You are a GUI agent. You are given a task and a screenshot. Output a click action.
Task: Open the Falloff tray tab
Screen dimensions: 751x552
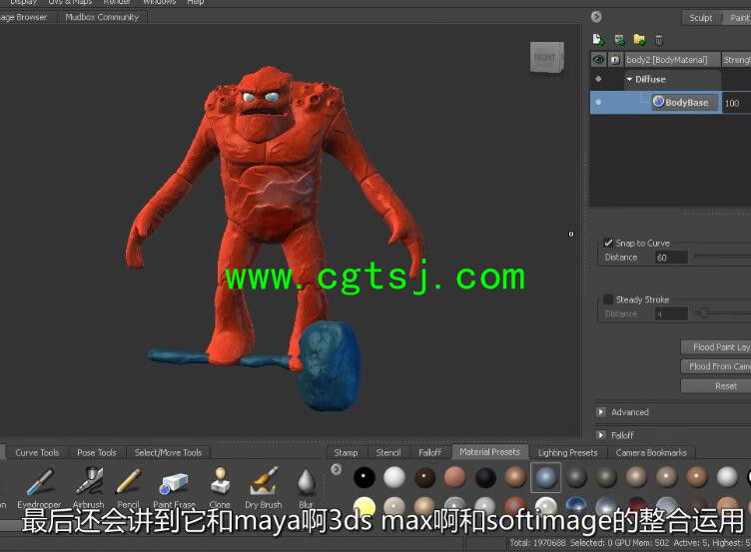pos(430,452)
